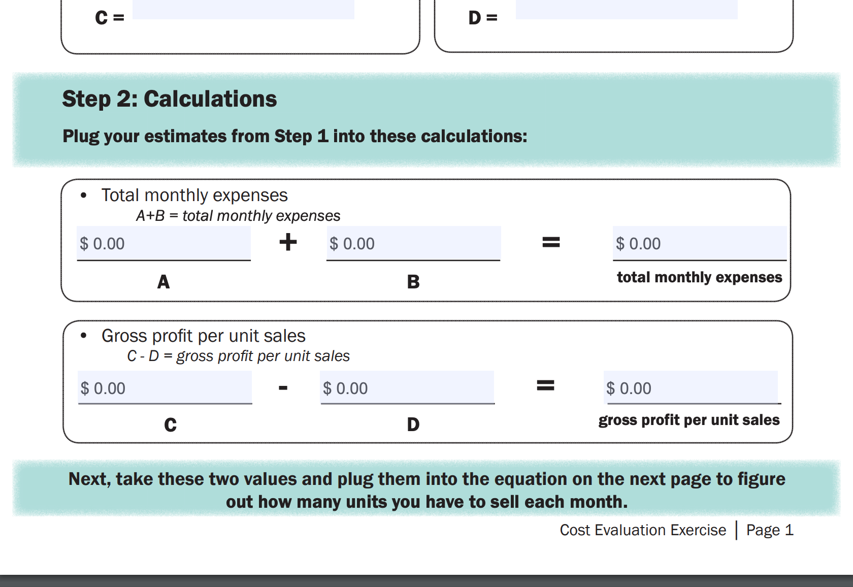This screenshot has height=587, width=853.
Task: Click the 'Total monthly expenses' bullet heading
Action: pyautogui.click(x=194, y=195)
